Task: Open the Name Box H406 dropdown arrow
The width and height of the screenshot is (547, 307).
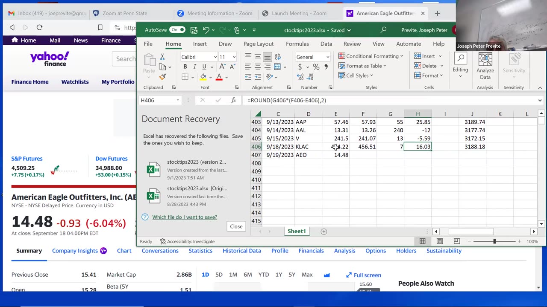Action: (178, 100)
